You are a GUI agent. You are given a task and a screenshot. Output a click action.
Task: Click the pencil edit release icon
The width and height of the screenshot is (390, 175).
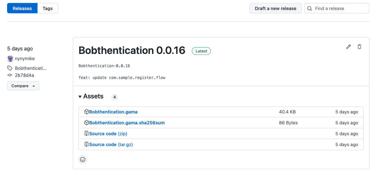pos(349,47)
